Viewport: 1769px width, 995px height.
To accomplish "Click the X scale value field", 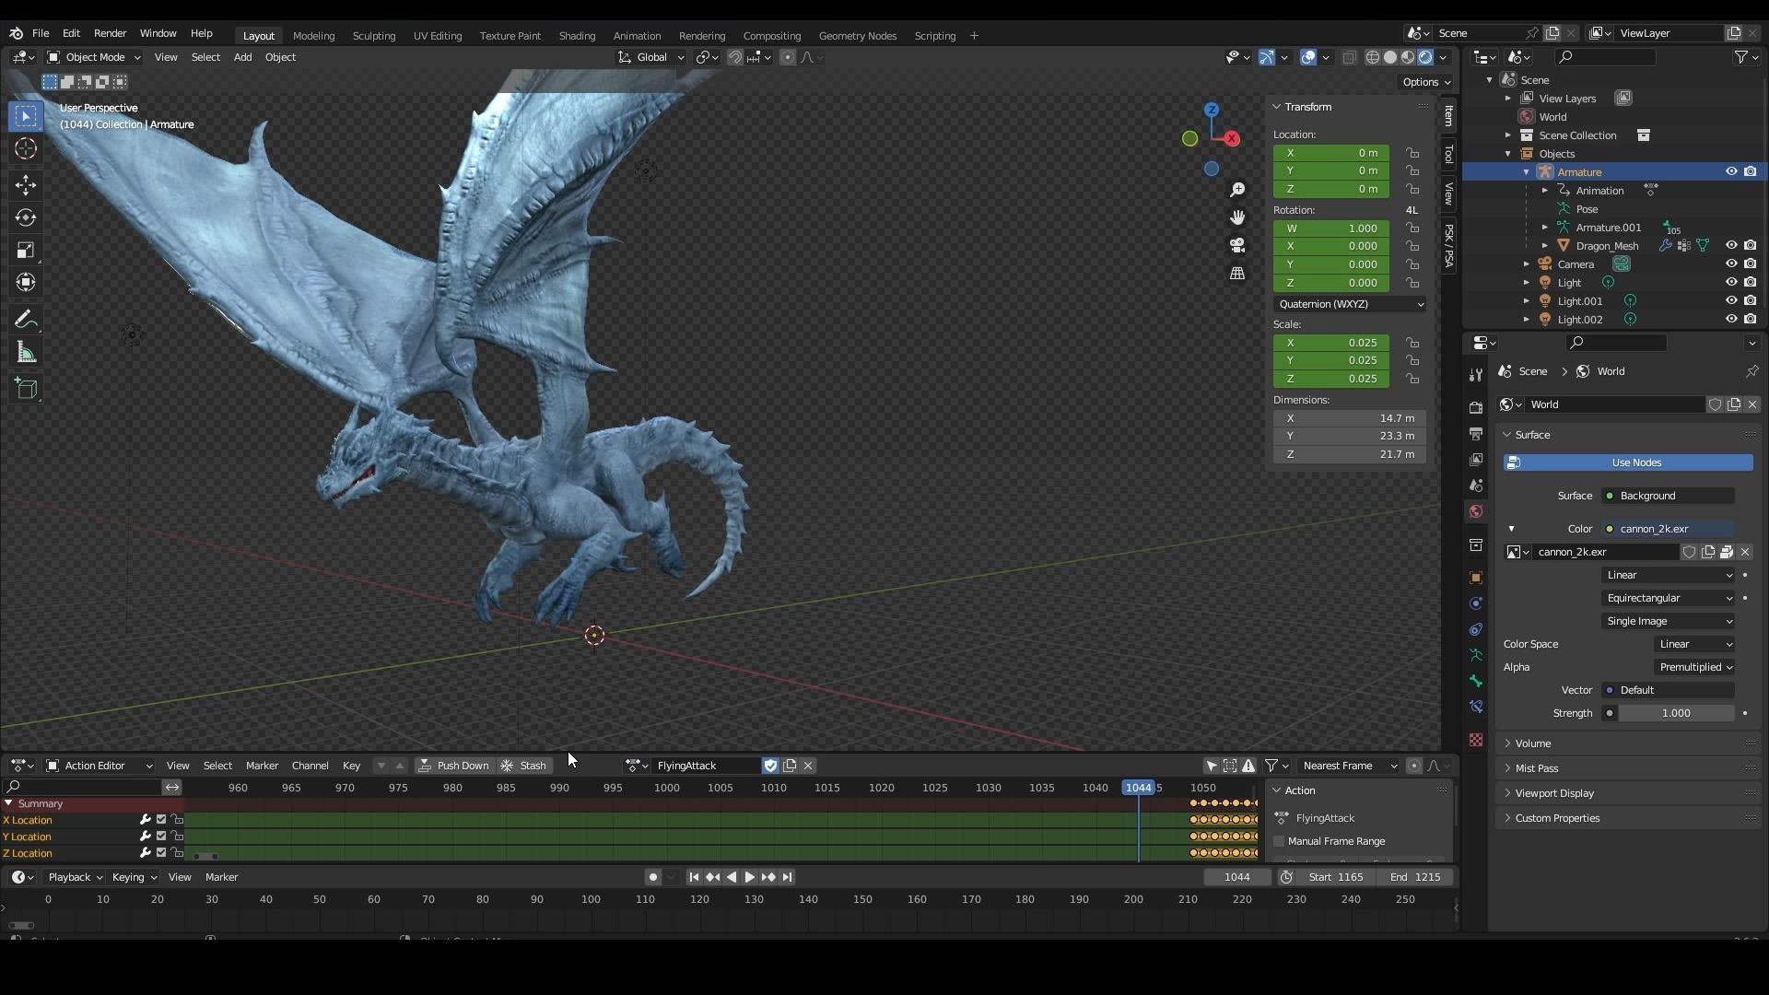I will [x=1330, y=343].
